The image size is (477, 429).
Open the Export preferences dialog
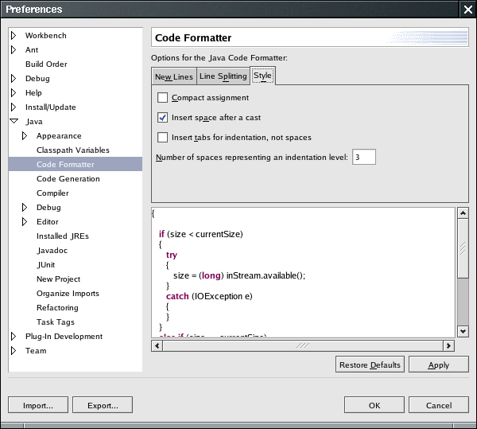(103, 405)
